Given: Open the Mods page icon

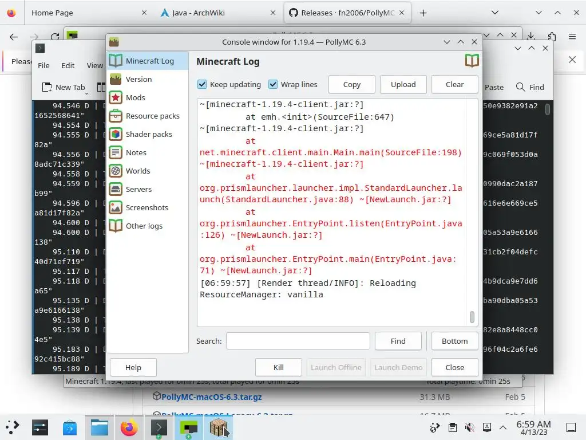Looking at the screenshot, I should click(x=116, y=97).
